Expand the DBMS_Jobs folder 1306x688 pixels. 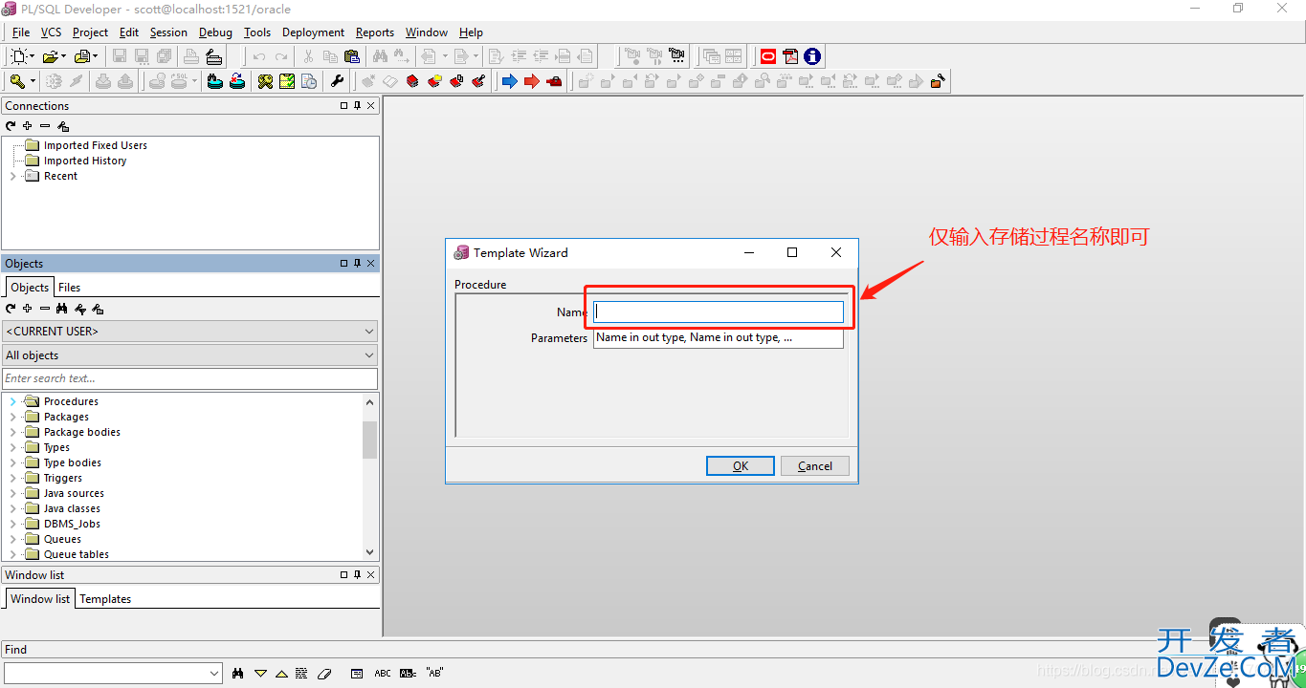12,524
